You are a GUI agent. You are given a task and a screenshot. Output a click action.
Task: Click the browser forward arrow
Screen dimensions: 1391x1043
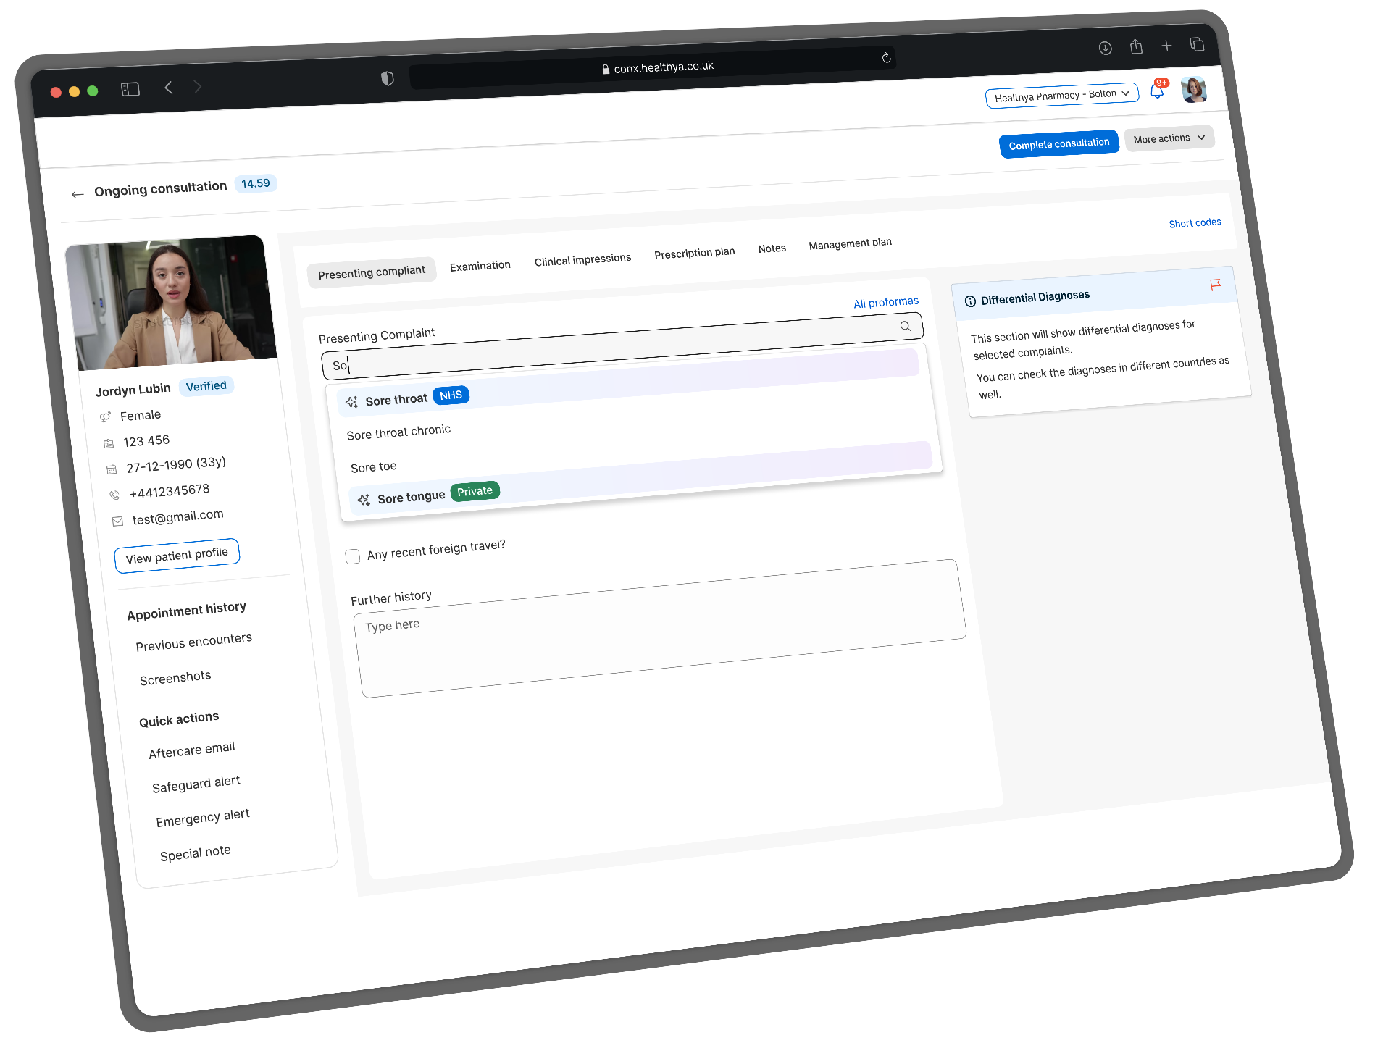(198, 86)
